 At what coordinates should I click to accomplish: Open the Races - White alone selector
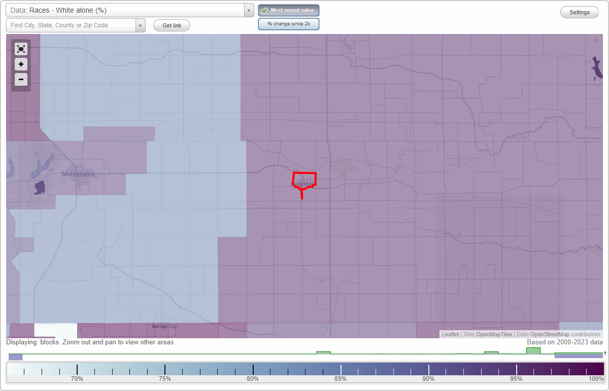click(x=127, y=10)
